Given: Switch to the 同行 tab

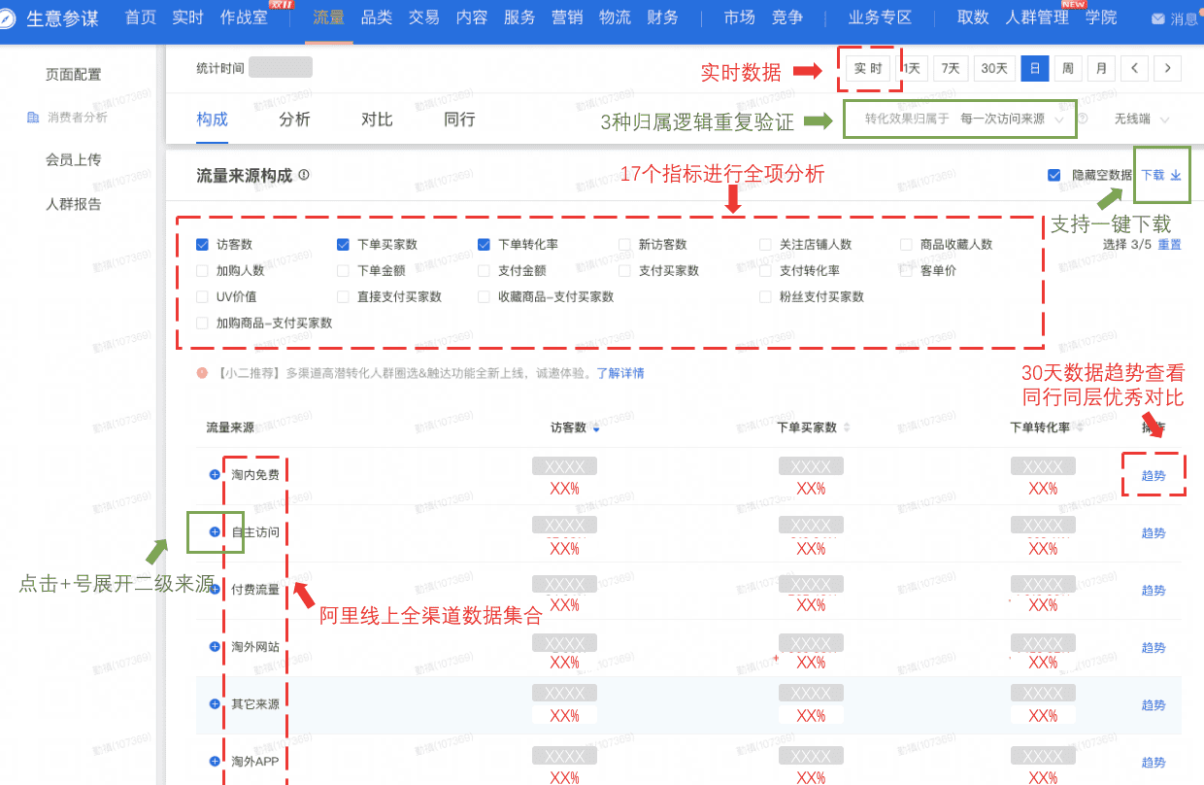Looking at the screenshot, I should 459,119.
